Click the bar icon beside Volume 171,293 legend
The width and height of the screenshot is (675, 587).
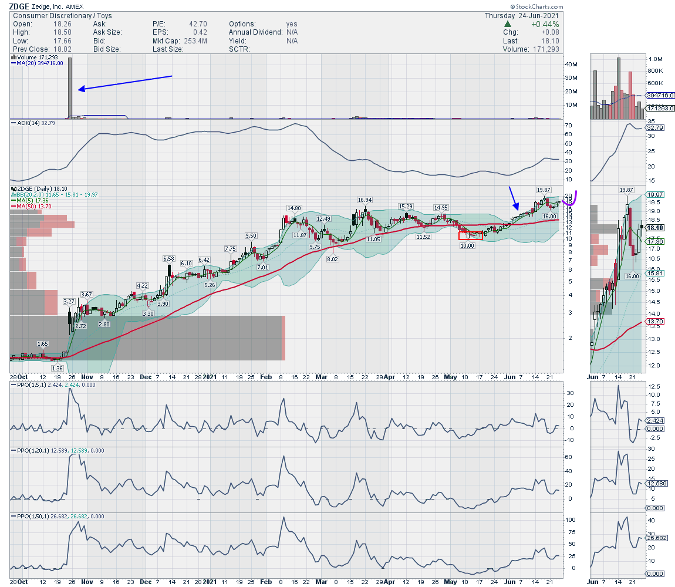tap(14, 58)
